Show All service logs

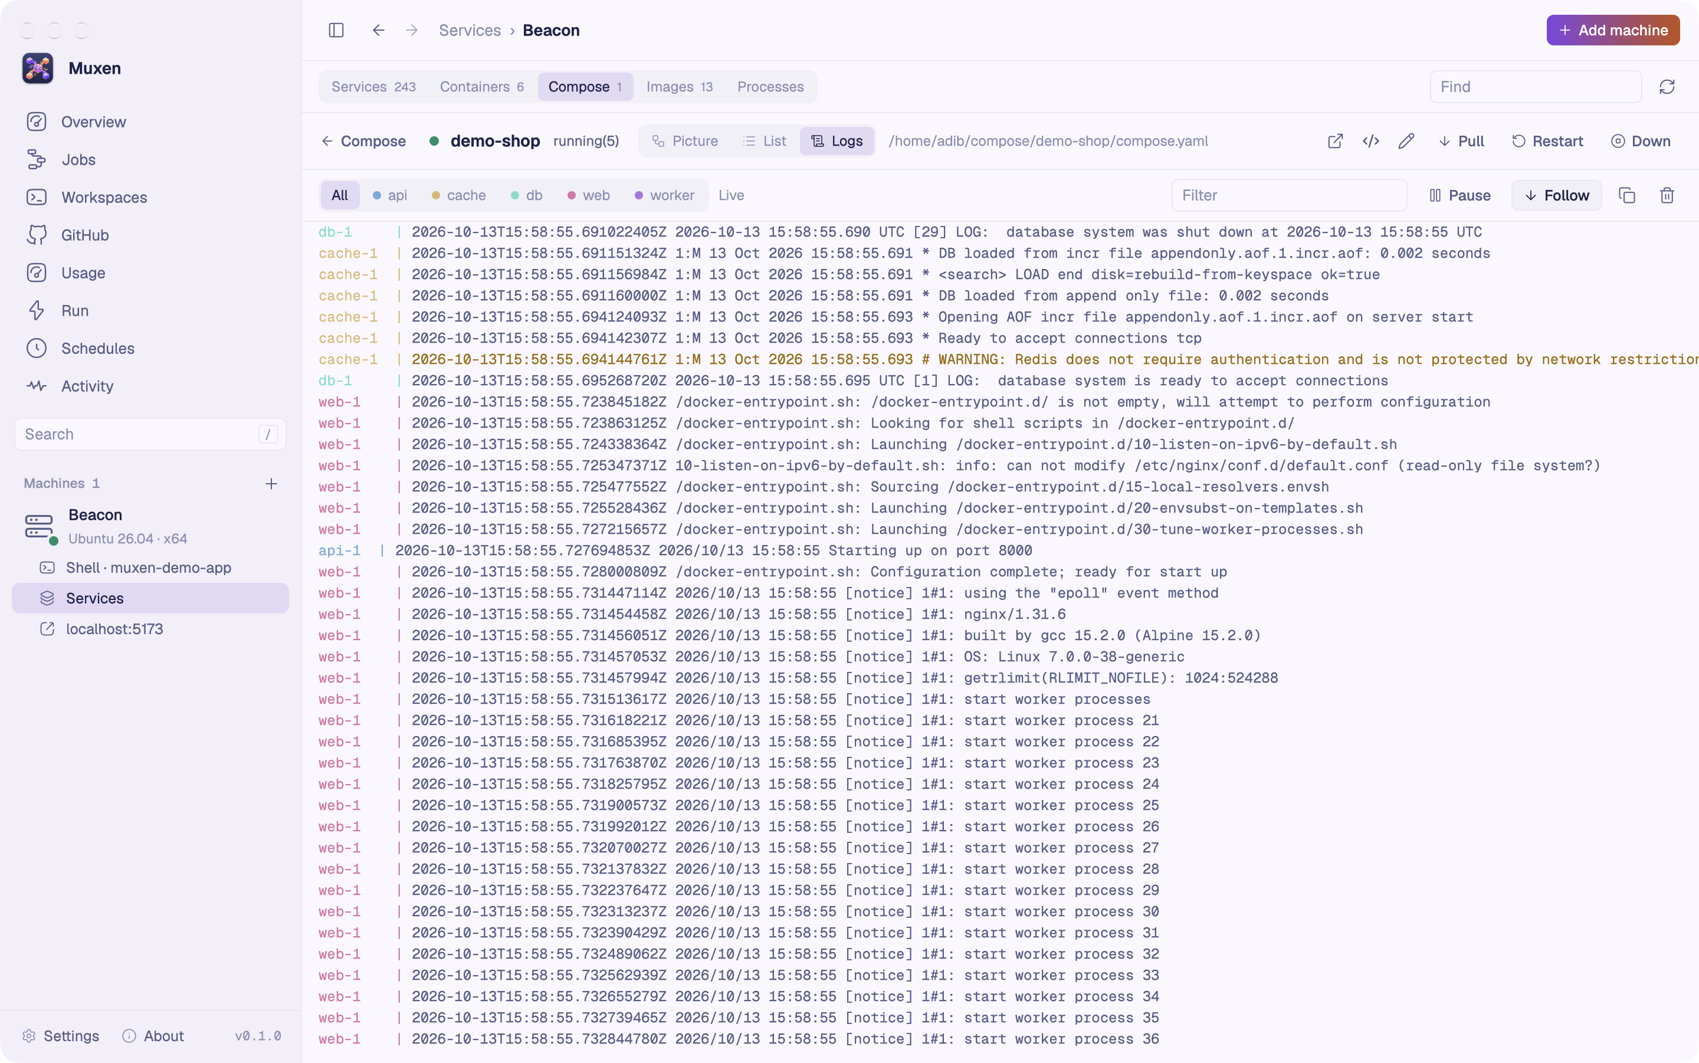coord(340,195)
